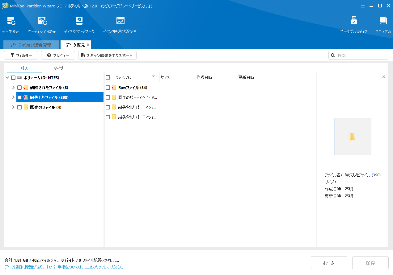Check the 既存のパーティション row checkbox

point(108,97)
